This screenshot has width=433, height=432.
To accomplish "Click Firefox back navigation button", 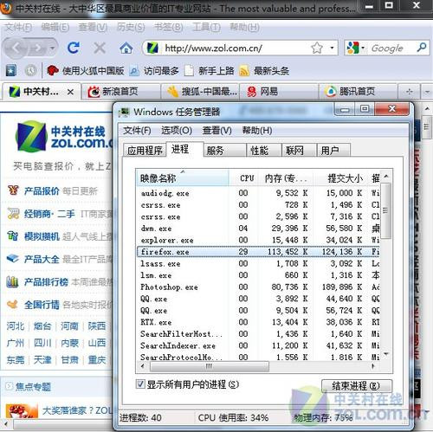I will coord(16,48).
